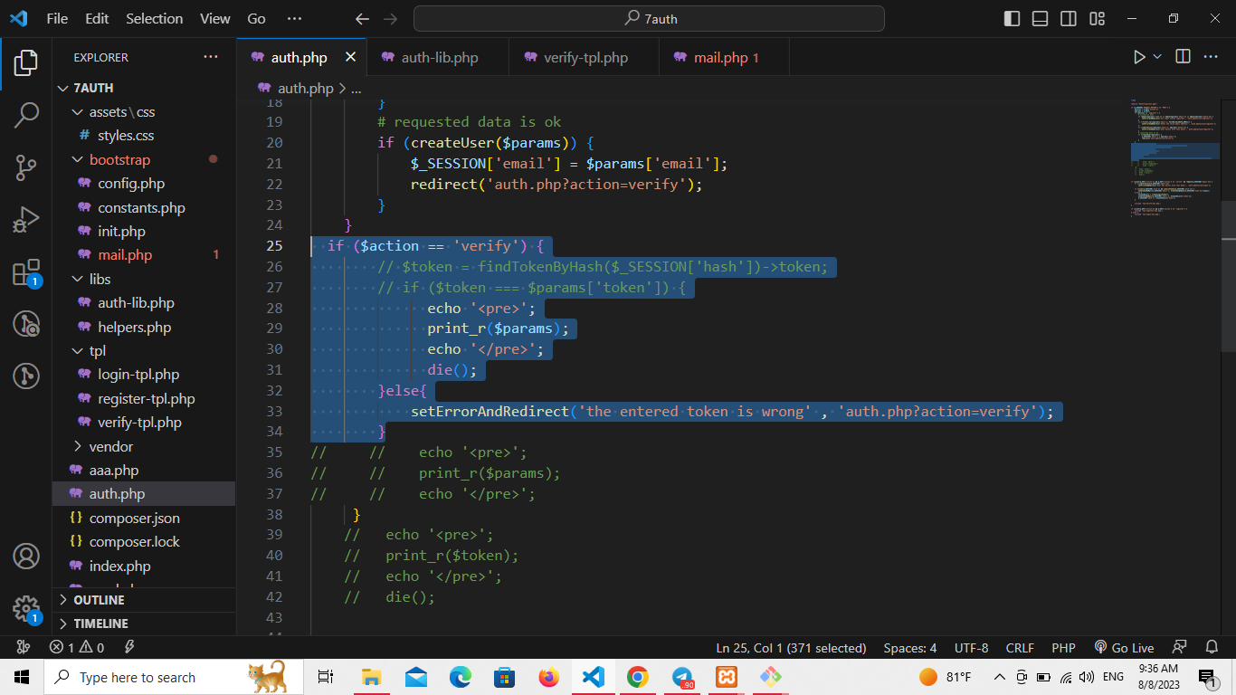This screenshot has height=695, width=1236.
Task: Expand the OUTLINE section
Action: [145, 600]
